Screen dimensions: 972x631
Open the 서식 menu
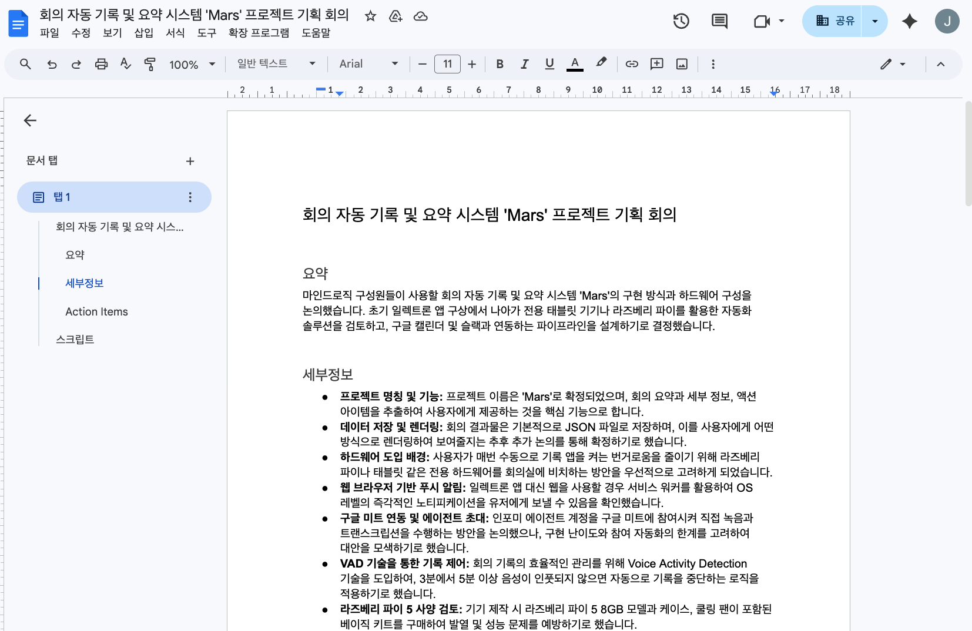click(x=175, y=33)
